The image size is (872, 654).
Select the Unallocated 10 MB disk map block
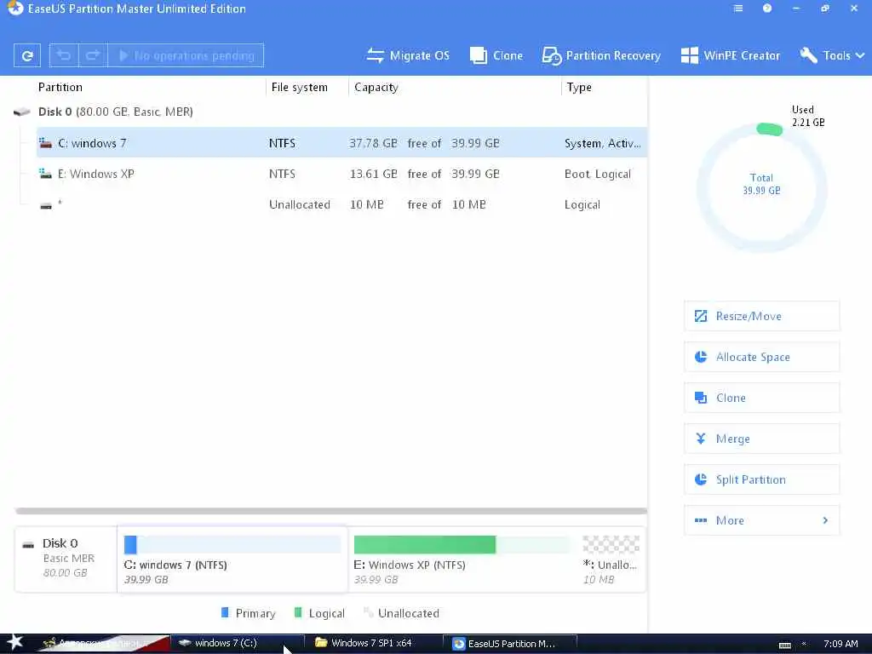coord(611,559)
